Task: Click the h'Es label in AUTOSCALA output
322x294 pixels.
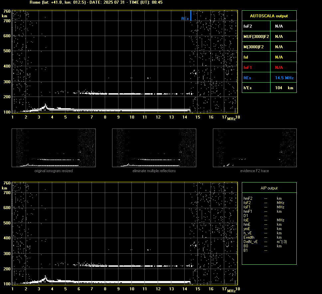Action: [247, 88]
